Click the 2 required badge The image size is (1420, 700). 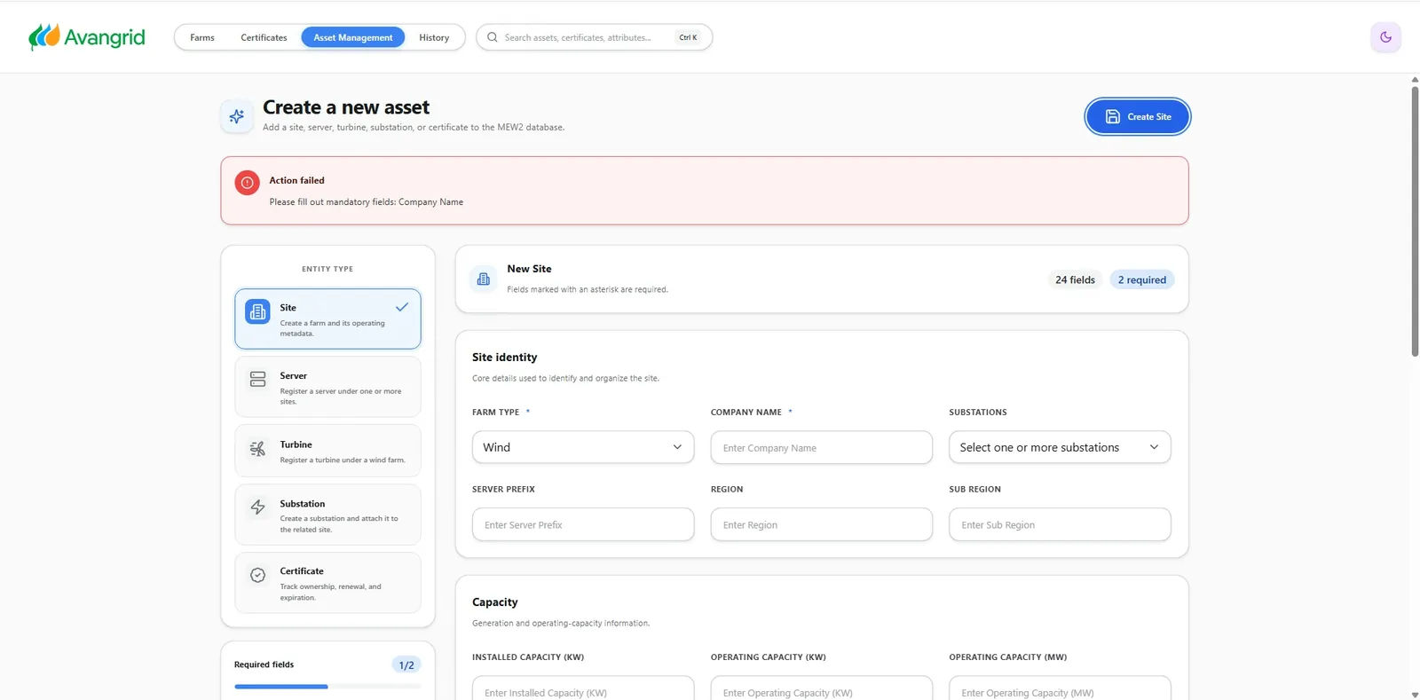(1142, 279)
